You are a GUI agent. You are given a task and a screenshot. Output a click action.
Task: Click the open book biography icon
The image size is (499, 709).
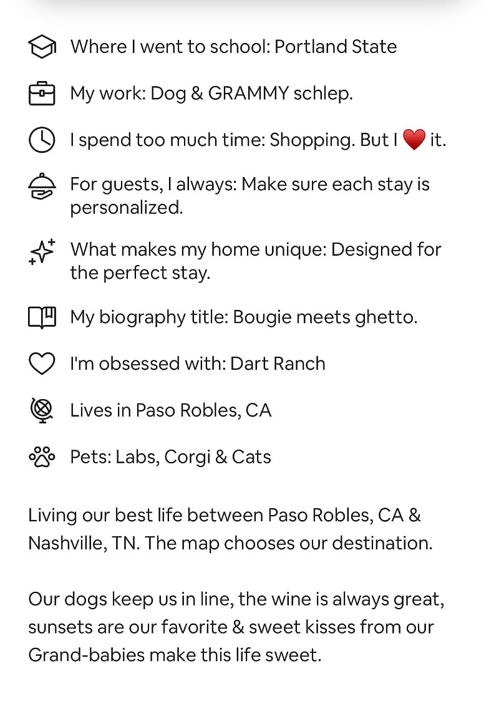(42, 317)
